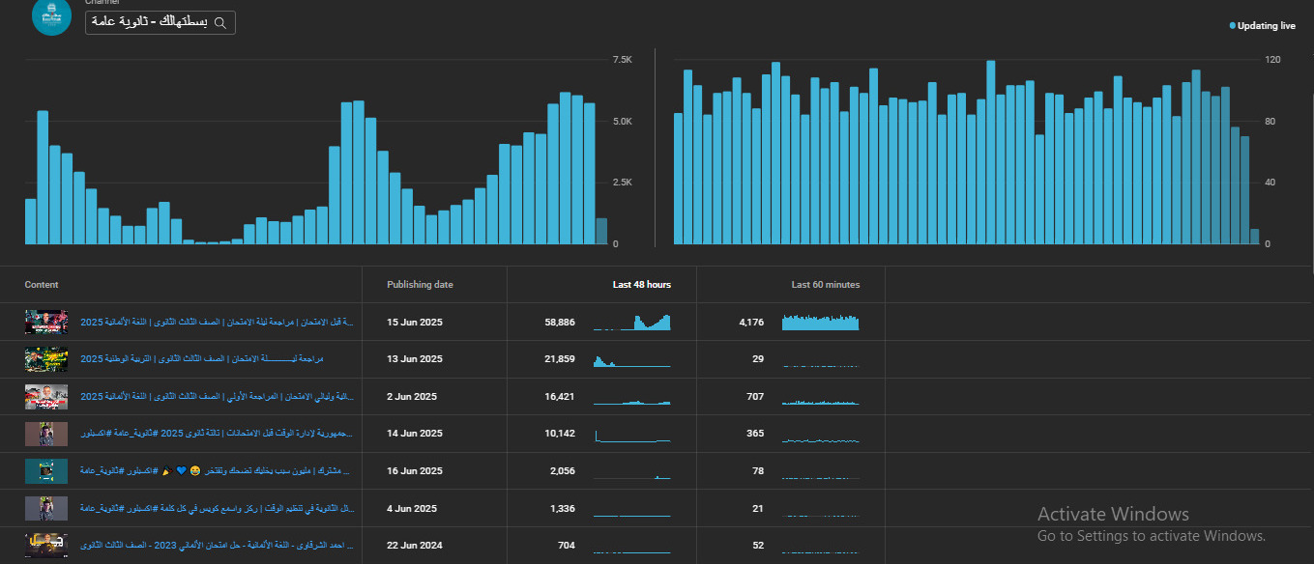The height and width of the screenshot is (564, 1314).
Task: Select the 'Last 60 minutes' column header
Action: pyautogui.click(x=826, y=285)
